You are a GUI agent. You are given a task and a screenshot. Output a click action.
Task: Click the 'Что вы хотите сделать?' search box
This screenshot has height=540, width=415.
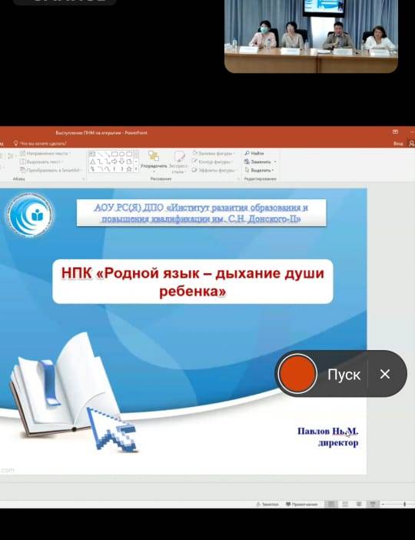(x=40, y=143)
